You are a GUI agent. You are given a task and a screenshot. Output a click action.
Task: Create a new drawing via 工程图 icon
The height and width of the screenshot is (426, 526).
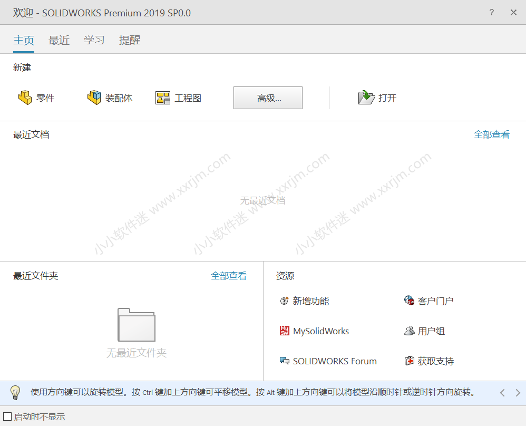tap(163, 98)
